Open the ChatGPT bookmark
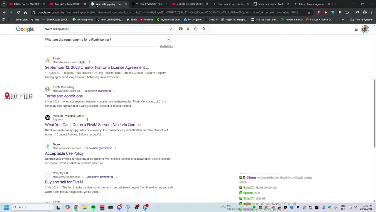 (211, 20)
